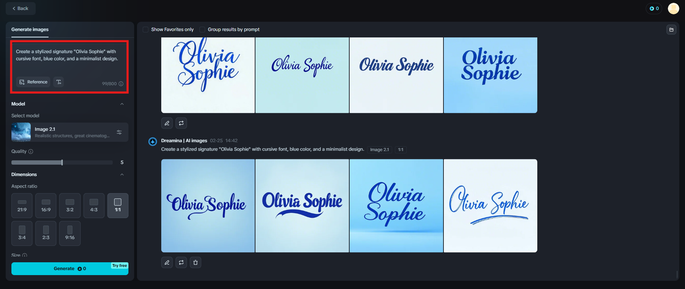This screenshot has height=289, width=685.
Task: Open lower row thin outlined signature on white
Action: (491, 206)
